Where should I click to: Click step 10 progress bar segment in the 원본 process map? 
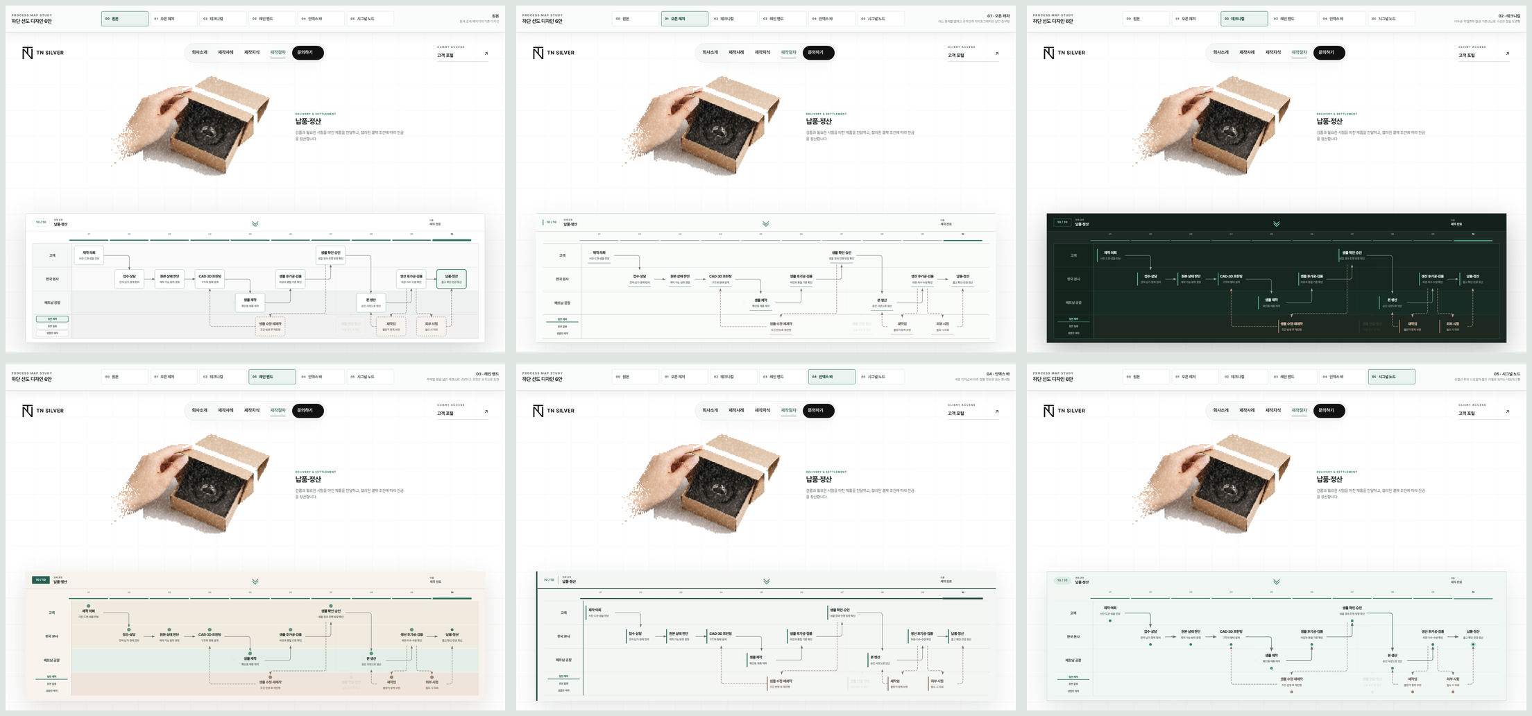[452, 240]
